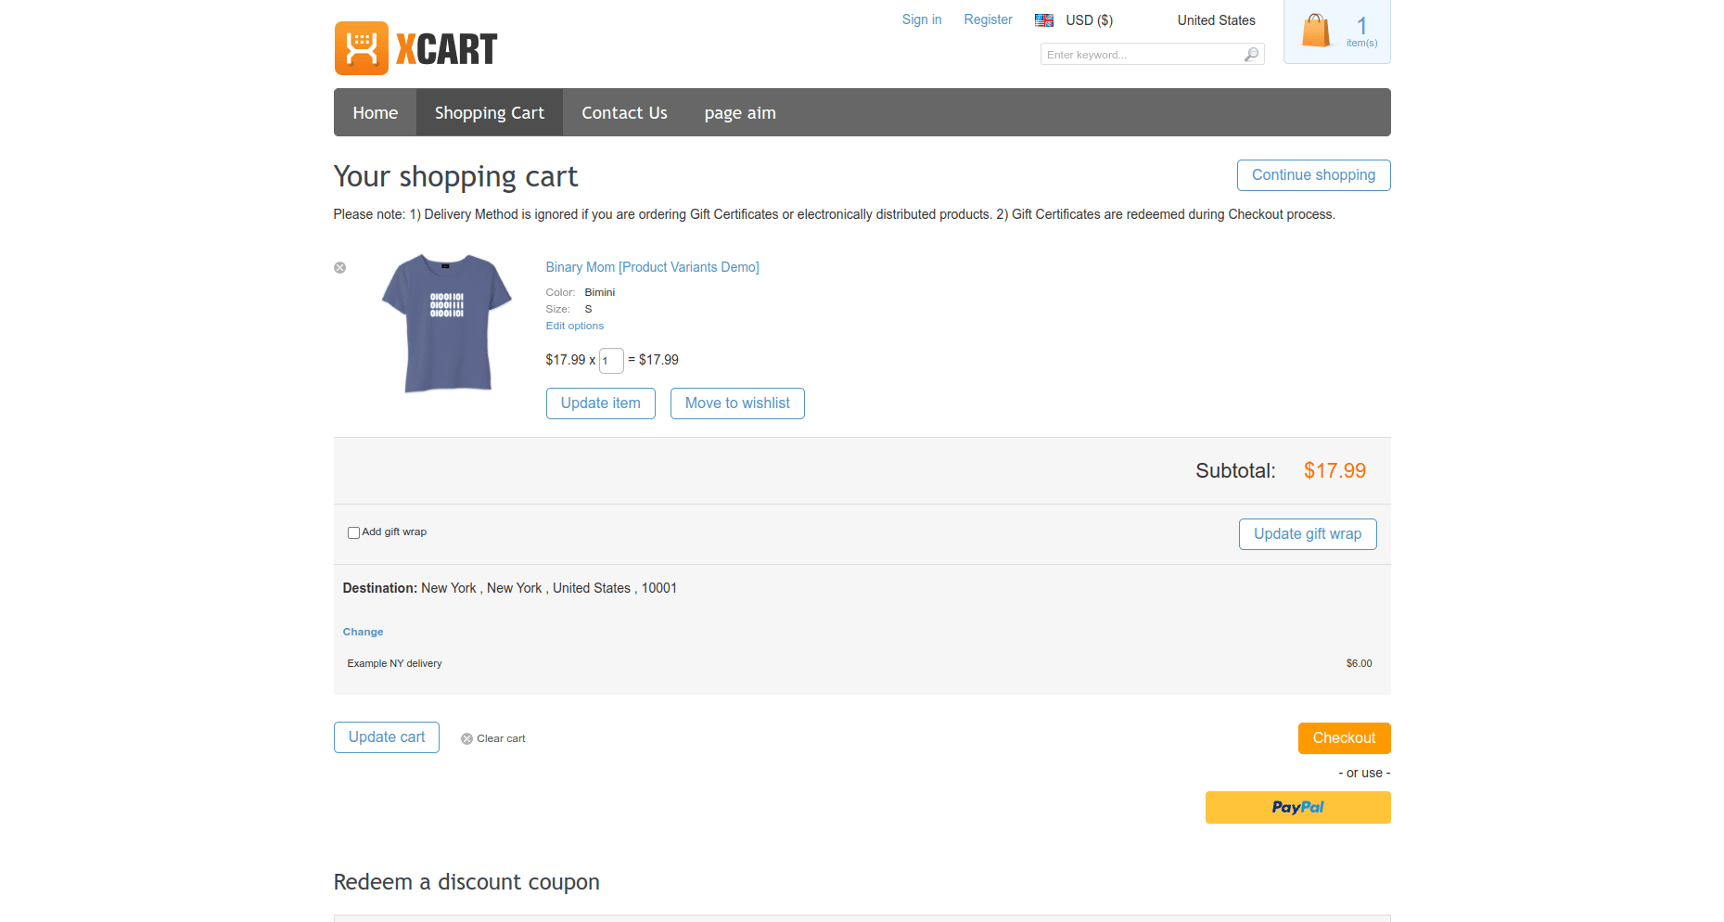Click the blue t-shirt product thumbnail
Screen dimensions: 1724x922
447,323
